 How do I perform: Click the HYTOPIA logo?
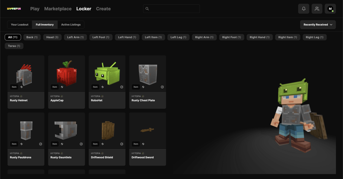pyautogui.click(x=14, y=9)
